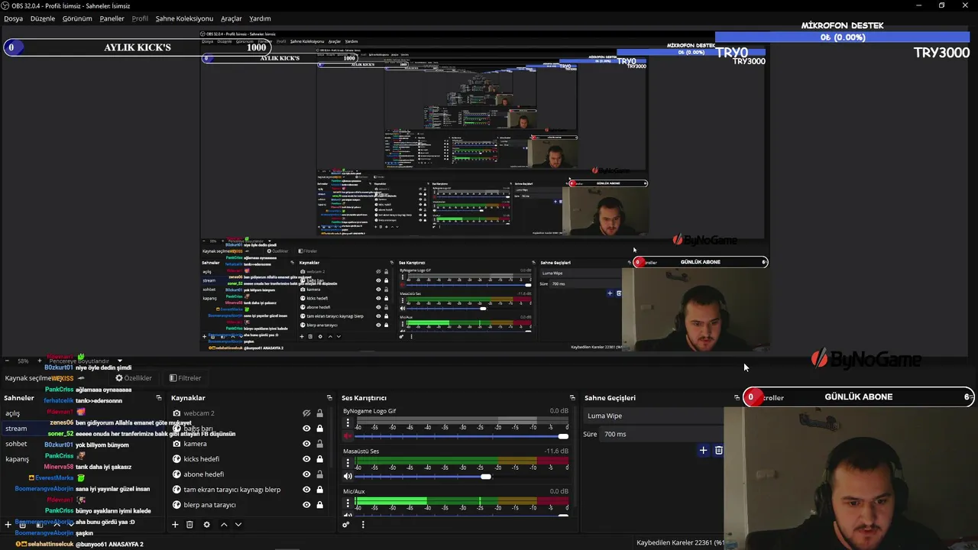Show the hidden webcam 2 source with its eye icon
The height and width of the screenshot is (550, 978).
click(x=306, y=413)
